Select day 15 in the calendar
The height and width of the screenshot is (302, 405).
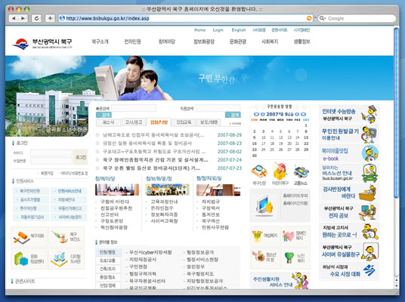point(306,137)
